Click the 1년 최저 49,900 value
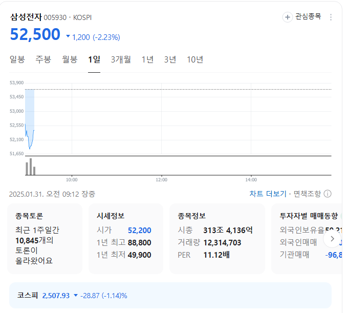 139,255
